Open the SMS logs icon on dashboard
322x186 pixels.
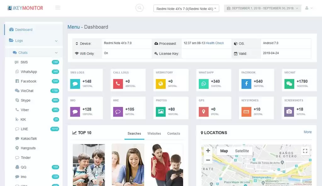(75, 84)
